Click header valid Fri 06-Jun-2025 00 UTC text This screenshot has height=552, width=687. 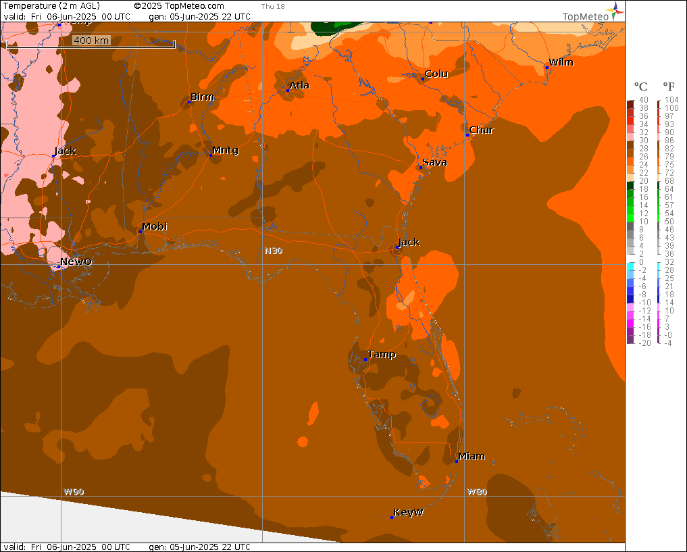(x=67, y=17)
